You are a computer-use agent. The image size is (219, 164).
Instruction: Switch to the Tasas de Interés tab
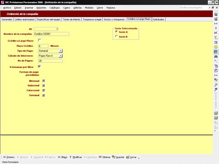[x=72, y=20]
